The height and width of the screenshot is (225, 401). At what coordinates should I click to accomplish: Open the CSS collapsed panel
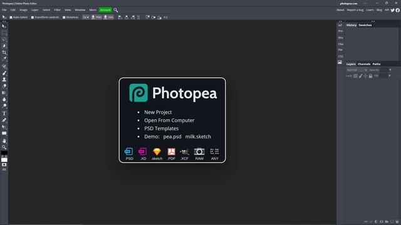[341, 56]
